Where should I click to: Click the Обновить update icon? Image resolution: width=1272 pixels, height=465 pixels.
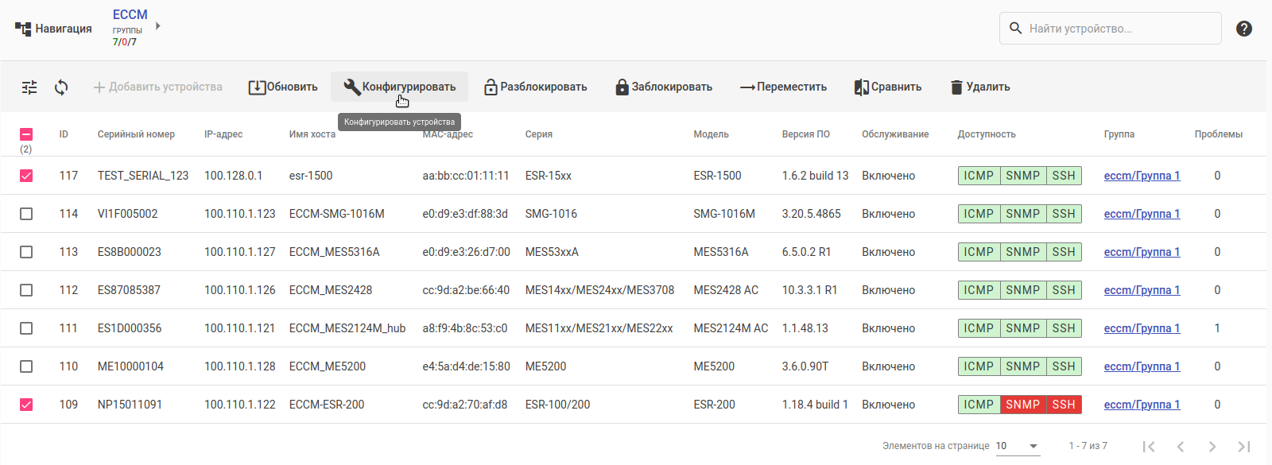tap(257, 87)
